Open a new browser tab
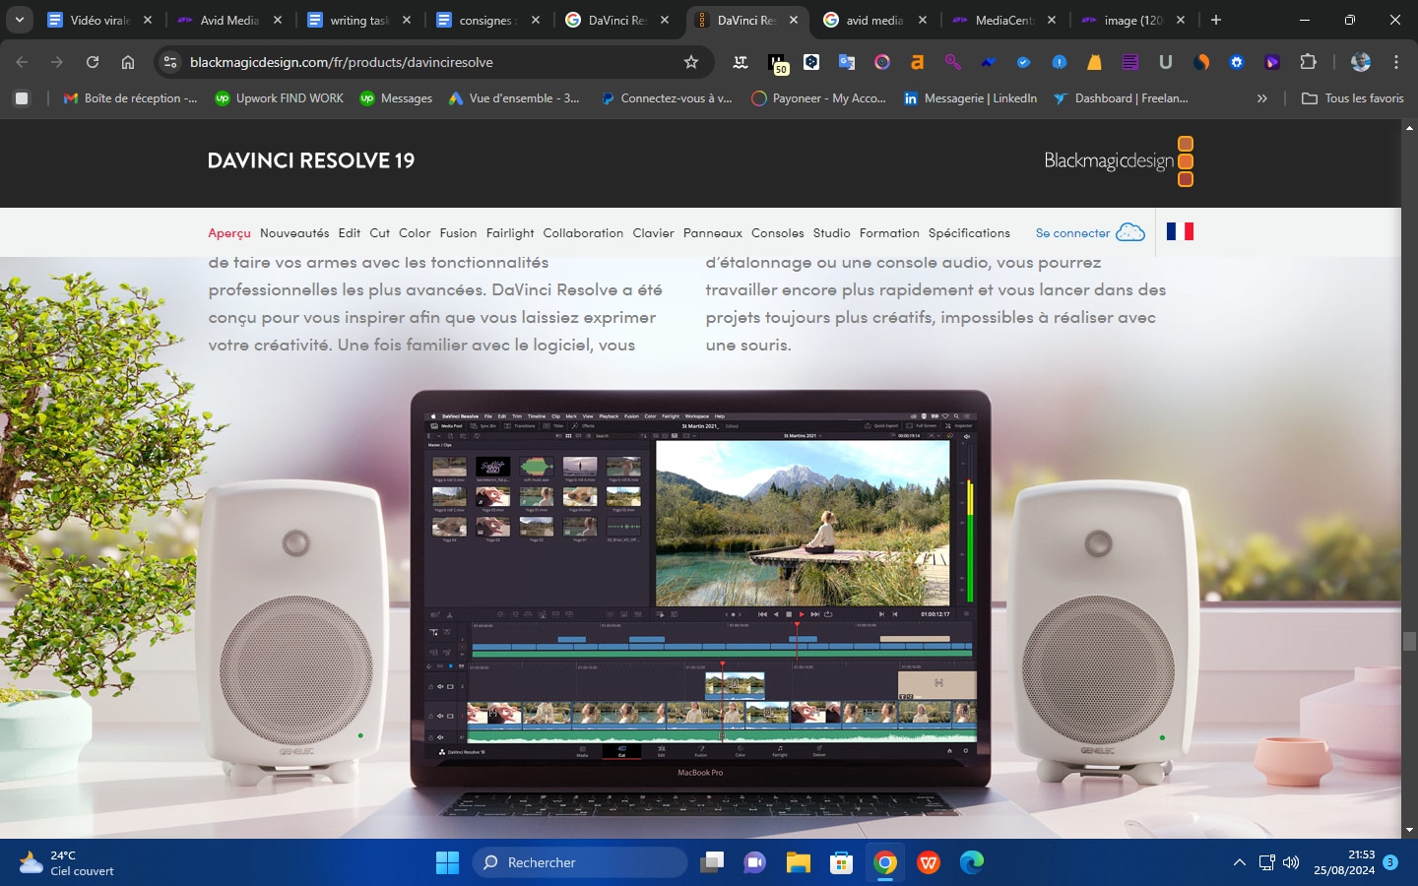This screenshot has height=886, width=1418. 1216,20
